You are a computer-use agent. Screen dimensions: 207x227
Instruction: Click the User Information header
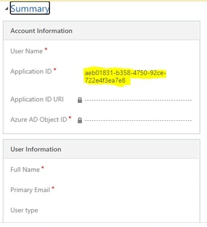coord(36,149)
